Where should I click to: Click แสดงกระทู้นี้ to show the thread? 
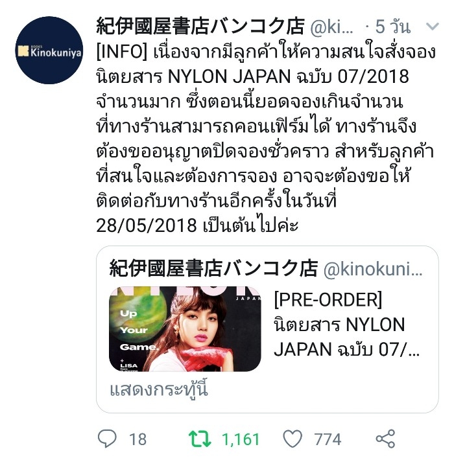(159, 389)
